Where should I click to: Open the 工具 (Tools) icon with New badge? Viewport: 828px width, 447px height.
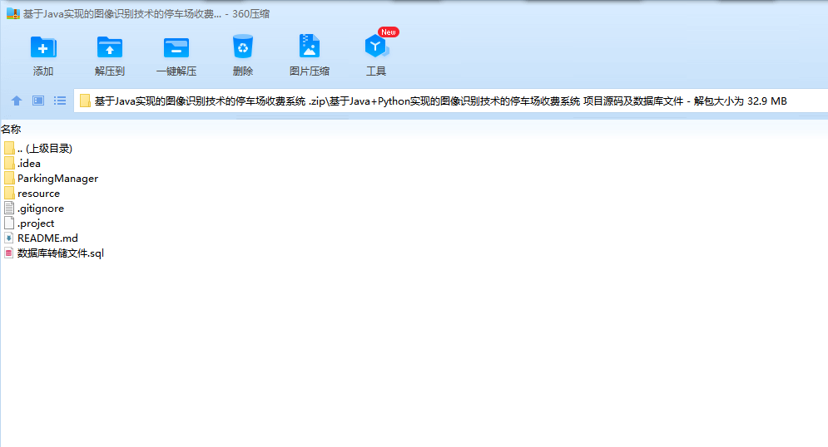click(376, 46)
